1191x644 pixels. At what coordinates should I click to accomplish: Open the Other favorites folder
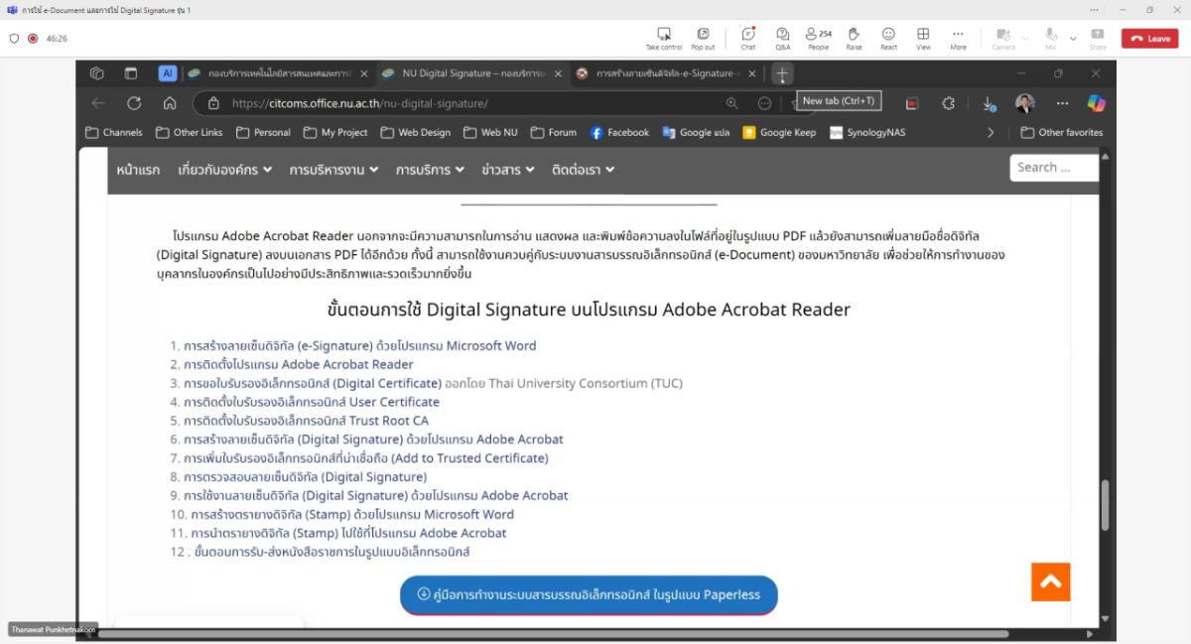tap(1061, 132)
